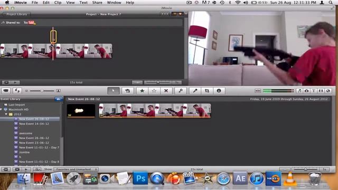Click the YouTube shared-to link
The height and width of the screenshot is (190, 338).
(x=30, y=22)
